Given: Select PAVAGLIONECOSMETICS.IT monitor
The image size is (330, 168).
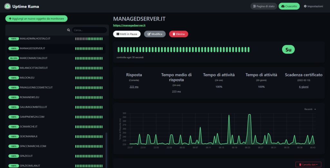Looking at the screenshot, I should click(56, 88).
